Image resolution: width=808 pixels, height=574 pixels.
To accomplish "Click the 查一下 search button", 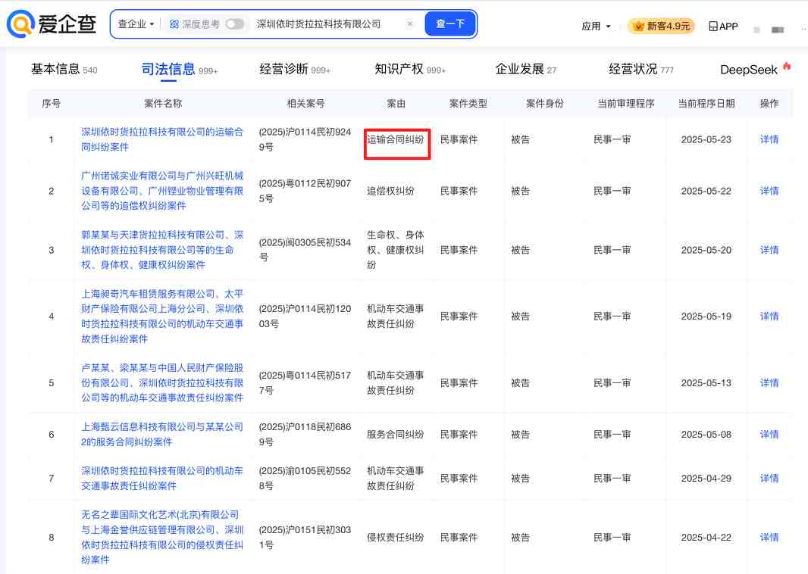I will click(x=450, y=23).
